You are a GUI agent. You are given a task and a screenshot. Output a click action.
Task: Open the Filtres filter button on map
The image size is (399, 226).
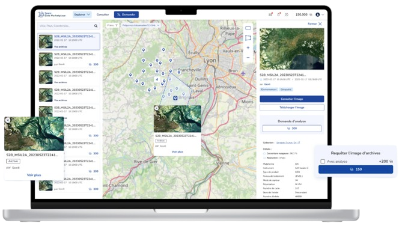(112, 25)
